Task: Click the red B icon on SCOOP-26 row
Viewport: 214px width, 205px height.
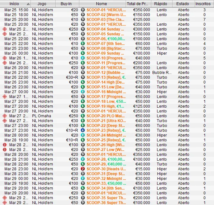Action: tap(4, 145)
